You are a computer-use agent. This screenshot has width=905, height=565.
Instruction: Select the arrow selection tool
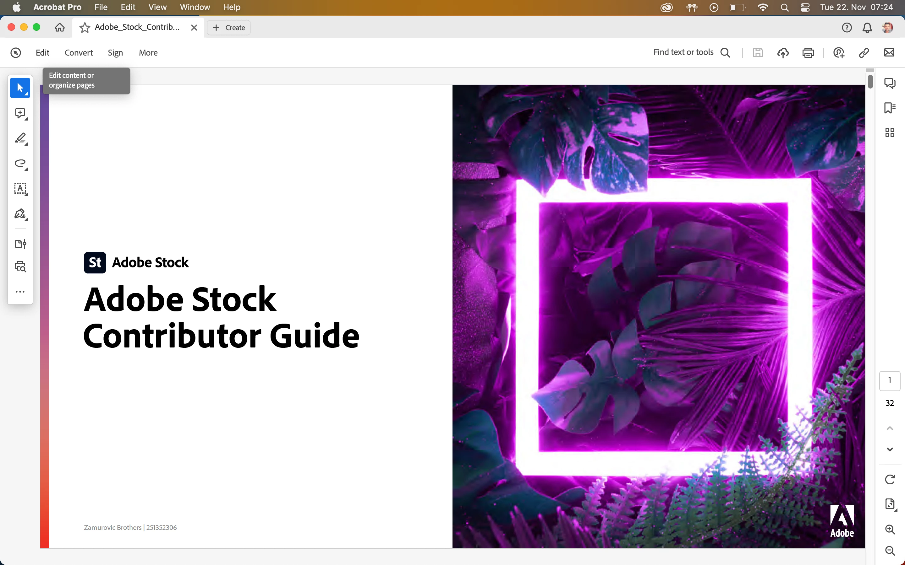pyautogui.click(x=20, y=88)
